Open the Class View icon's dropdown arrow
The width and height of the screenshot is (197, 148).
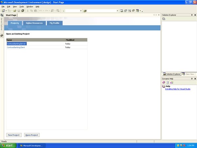(x=140, y=11)
